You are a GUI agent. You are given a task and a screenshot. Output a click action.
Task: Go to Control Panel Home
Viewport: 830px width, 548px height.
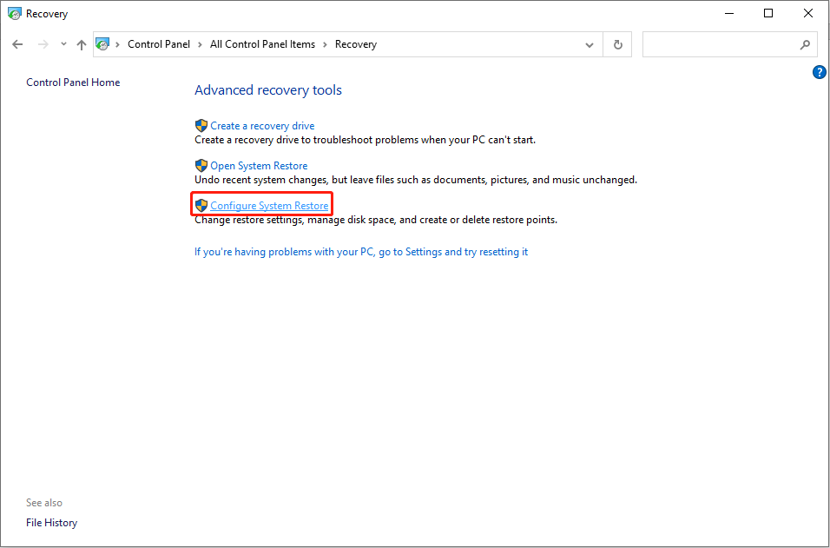click(73, 83)
